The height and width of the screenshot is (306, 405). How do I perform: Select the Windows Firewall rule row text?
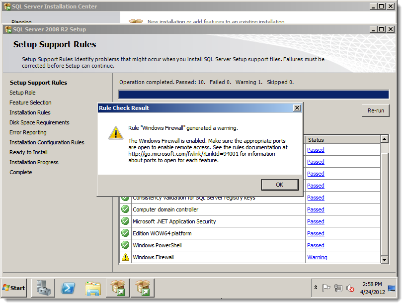[153, 257]
